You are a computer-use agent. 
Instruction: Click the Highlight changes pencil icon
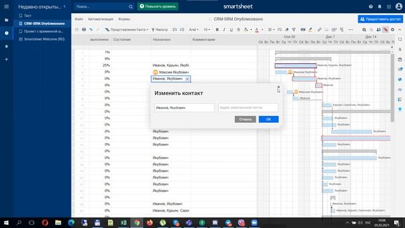(x=310, y=30)
